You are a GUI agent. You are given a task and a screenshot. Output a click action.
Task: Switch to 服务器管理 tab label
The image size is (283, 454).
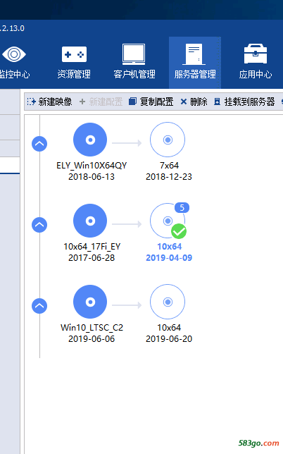tap(195, 75)
